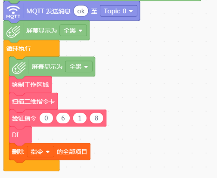Image resolution: width=217 pixels, height=178 pixels.
Task: Edit the 验证指令 value 0 field
Action: coord(46,118)
